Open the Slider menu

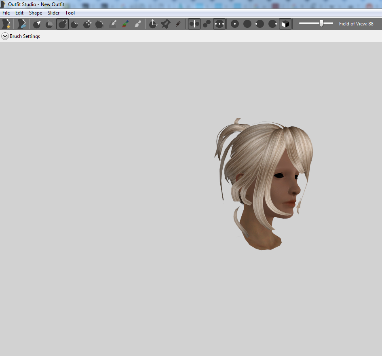point(54,13)
